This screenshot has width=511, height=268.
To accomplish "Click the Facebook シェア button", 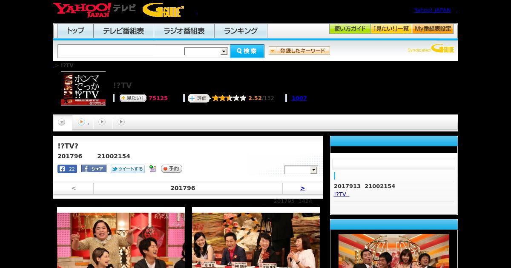I will click(94, 169).
